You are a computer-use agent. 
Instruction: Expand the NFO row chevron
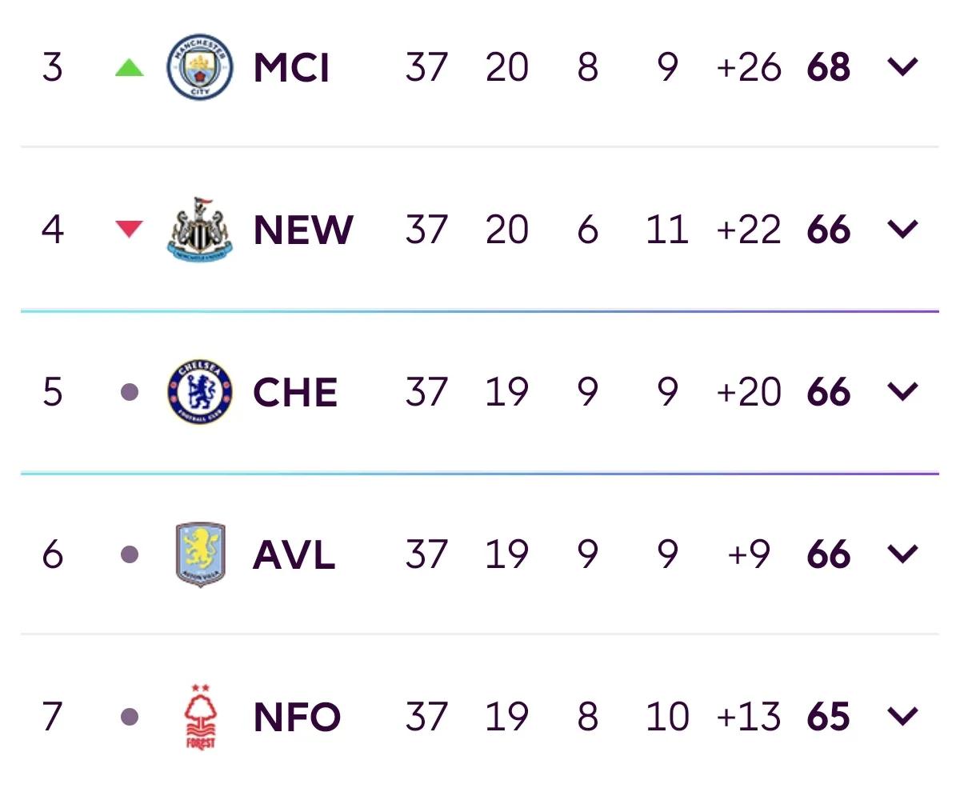(x=902, y=717)
